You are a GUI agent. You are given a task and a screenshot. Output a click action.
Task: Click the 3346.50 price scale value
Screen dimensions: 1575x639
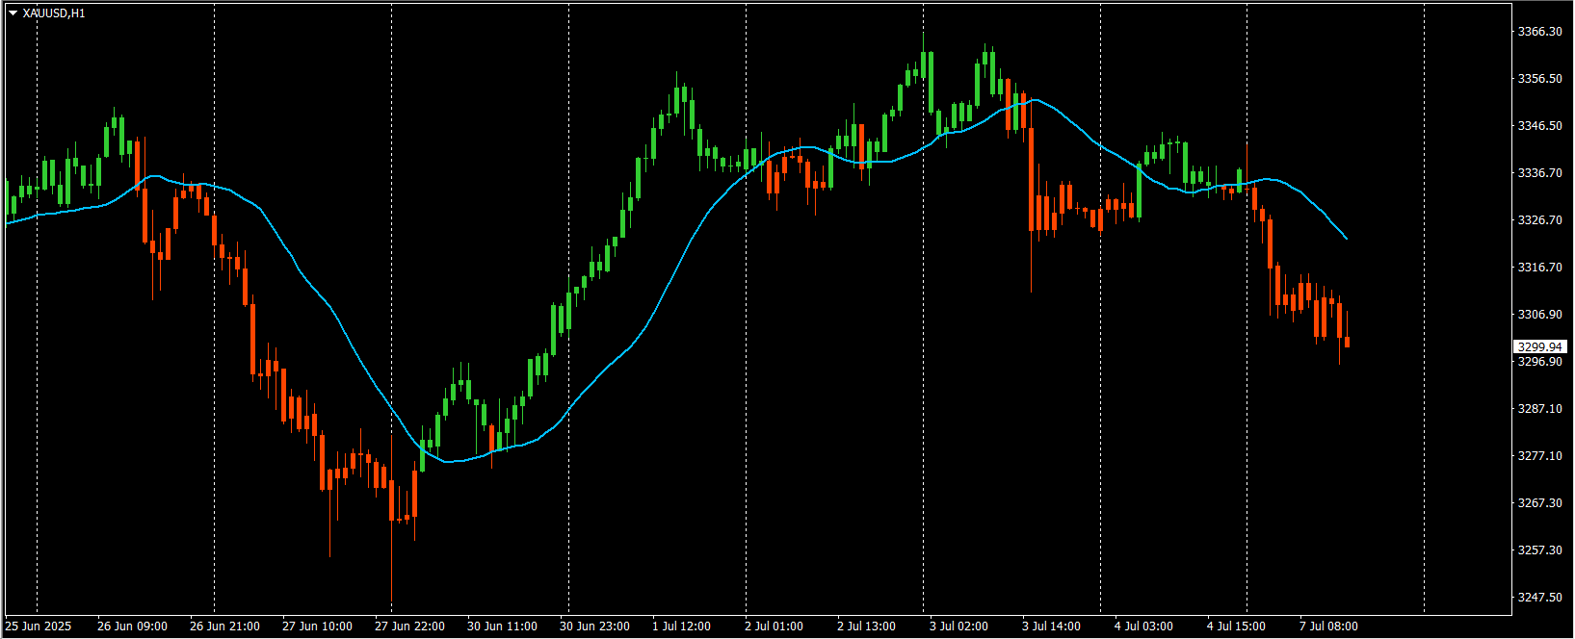[x=1539, y=126]
